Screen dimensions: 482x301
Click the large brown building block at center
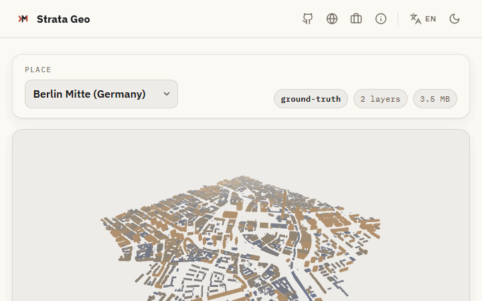coord(230,214)
